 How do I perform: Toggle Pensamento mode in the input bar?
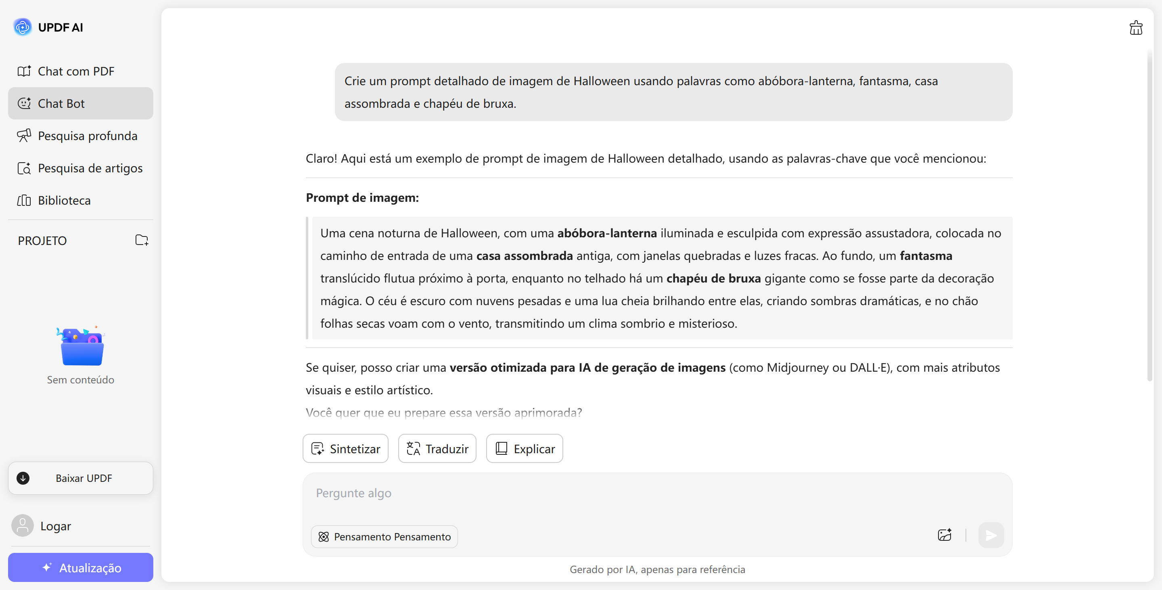tap(384, 536)
